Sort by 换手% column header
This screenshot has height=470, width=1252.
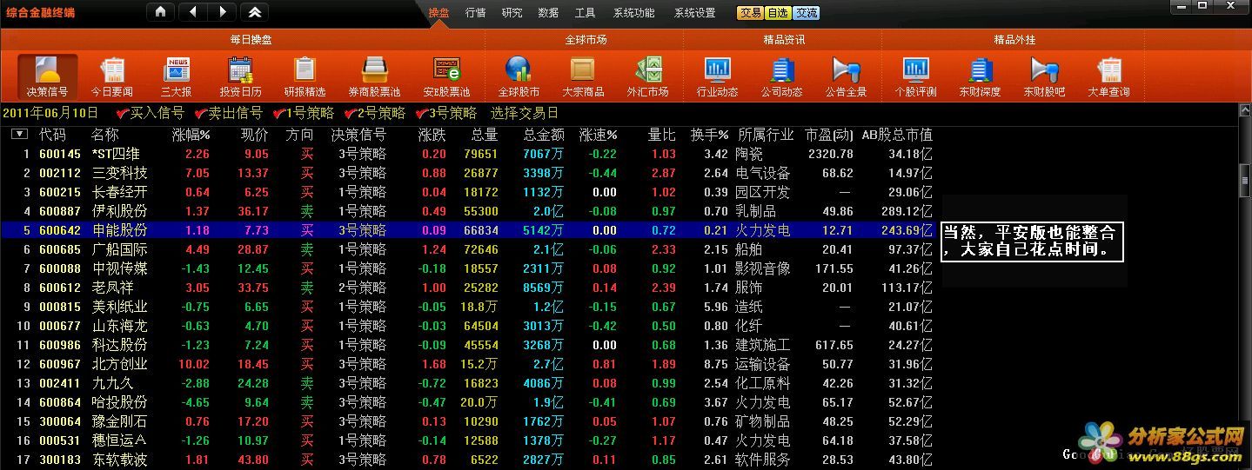(x=710, y=135)
